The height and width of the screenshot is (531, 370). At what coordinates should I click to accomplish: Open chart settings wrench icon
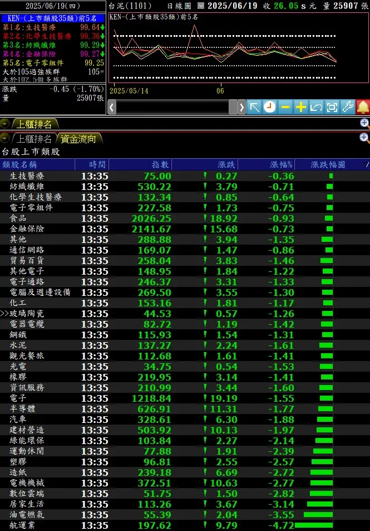click(347, 108)
